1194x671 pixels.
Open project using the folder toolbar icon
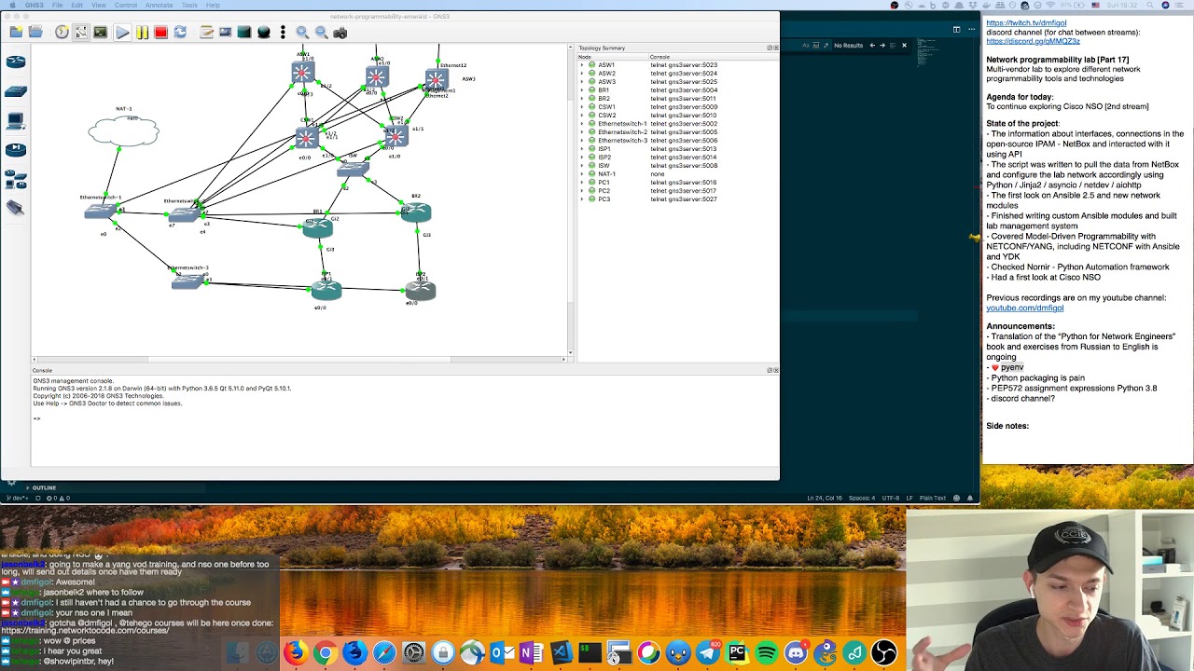35,33
